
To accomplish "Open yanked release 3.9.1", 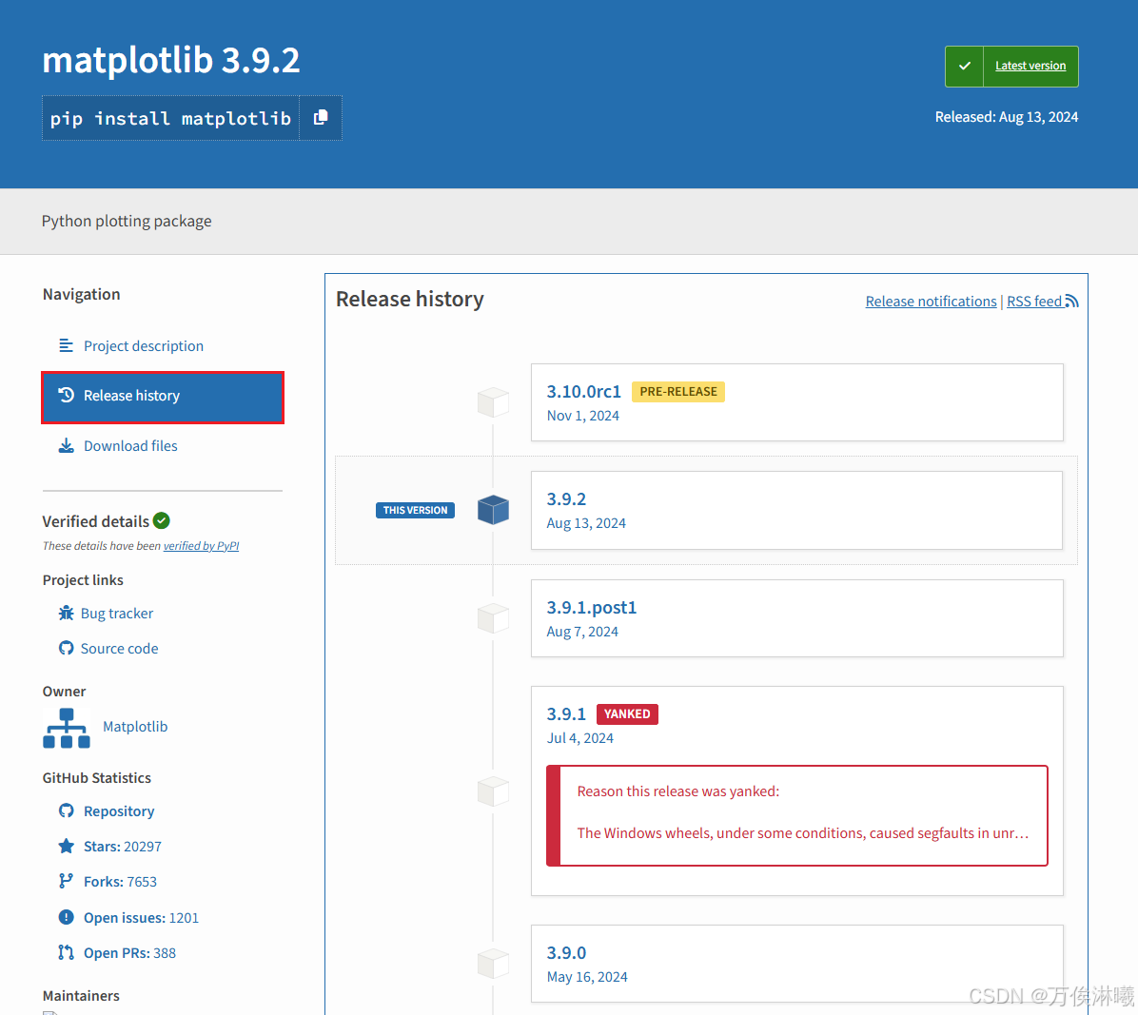I will pos(566,713).
